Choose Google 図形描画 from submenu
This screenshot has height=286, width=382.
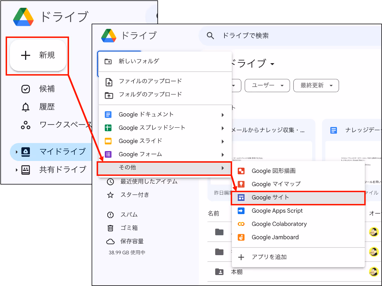(x=298, y=171)
